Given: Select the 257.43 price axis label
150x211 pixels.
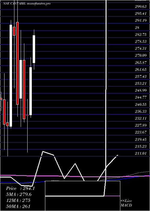Looking at the screenshot, I should coord(141,77).
